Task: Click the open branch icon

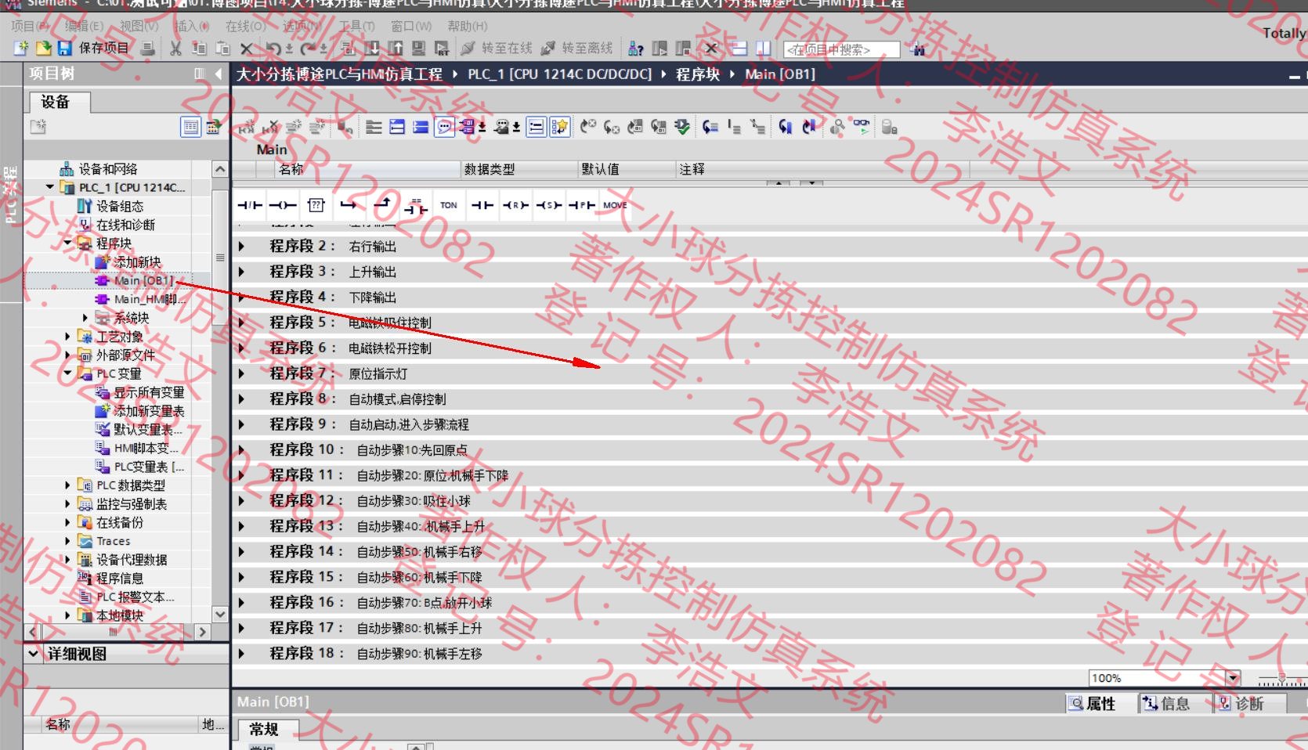Action: pyautogui.click(x=349, y=205)
